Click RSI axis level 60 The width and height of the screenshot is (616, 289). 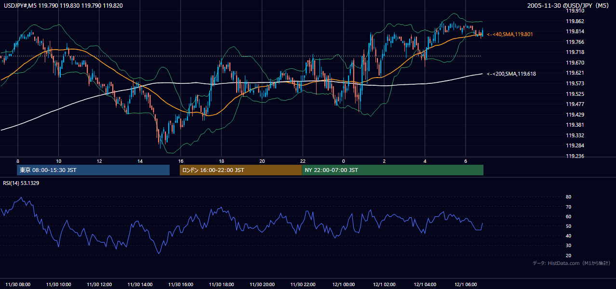click(x=568, y=216)
